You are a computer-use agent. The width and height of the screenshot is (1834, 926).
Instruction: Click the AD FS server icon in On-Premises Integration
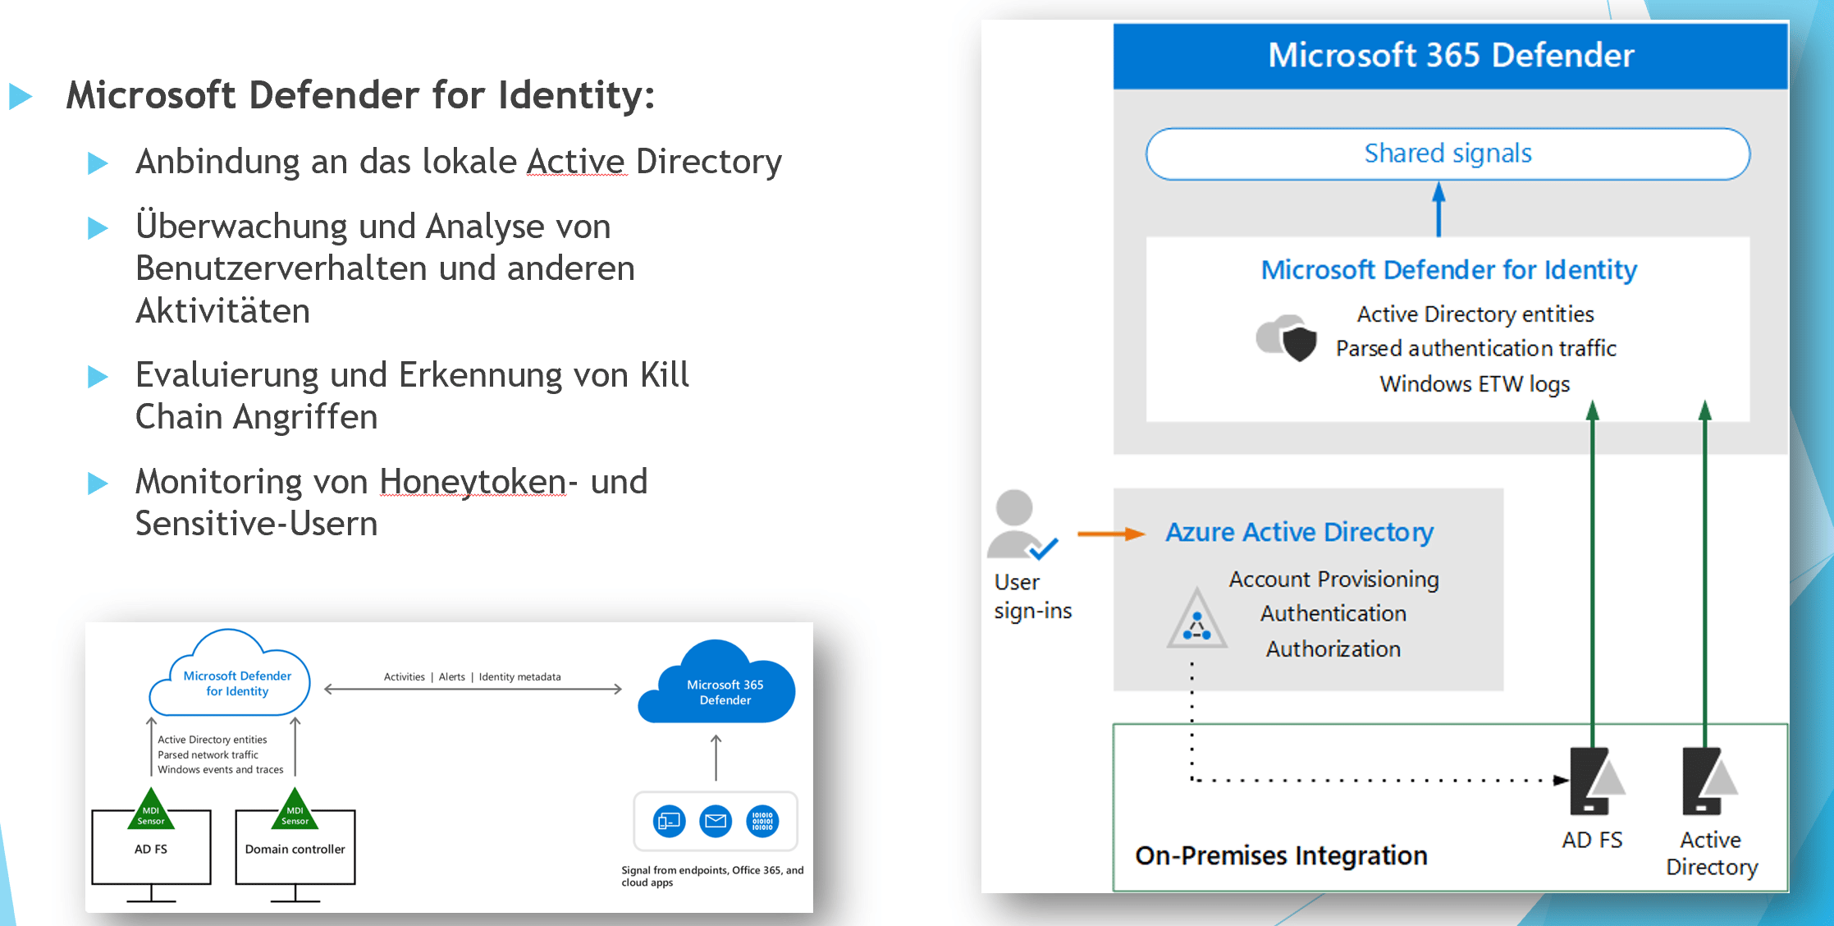point(1596,781)
